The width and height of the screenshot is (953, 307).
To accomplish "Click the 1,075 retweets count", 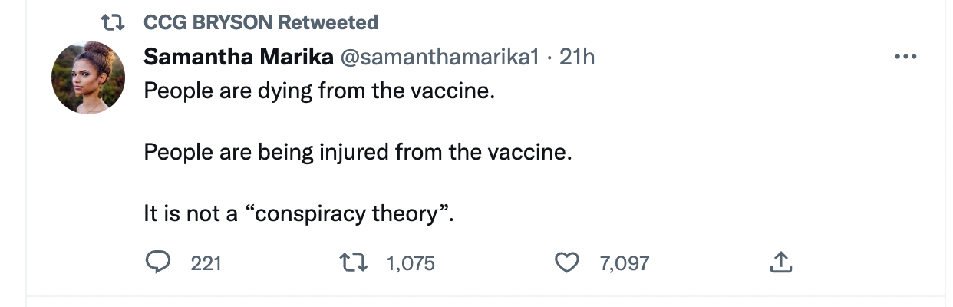I will coord(411,264).
